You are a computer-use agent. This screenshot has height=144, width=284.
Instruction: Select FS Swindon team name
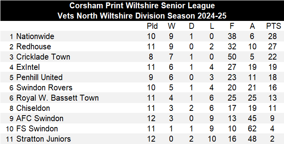37,129
